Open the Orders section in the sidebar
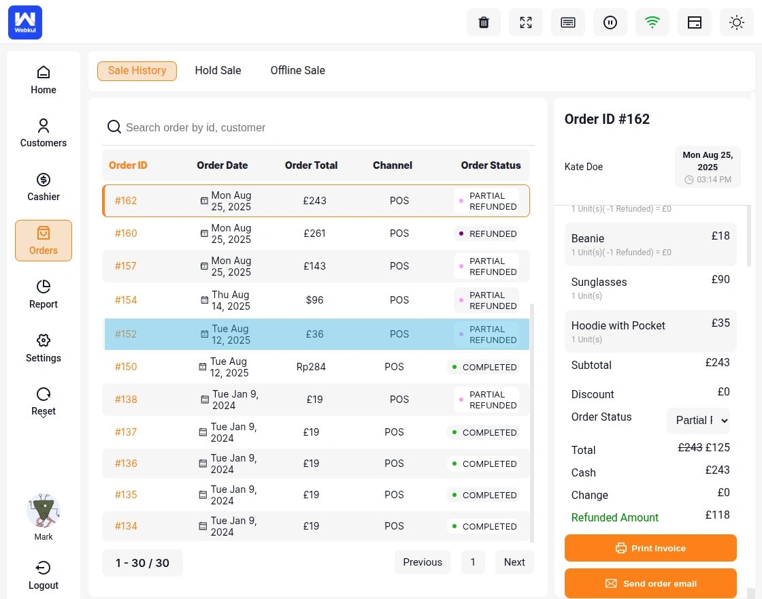Screen dimensions: 762x599 [43, 240]
